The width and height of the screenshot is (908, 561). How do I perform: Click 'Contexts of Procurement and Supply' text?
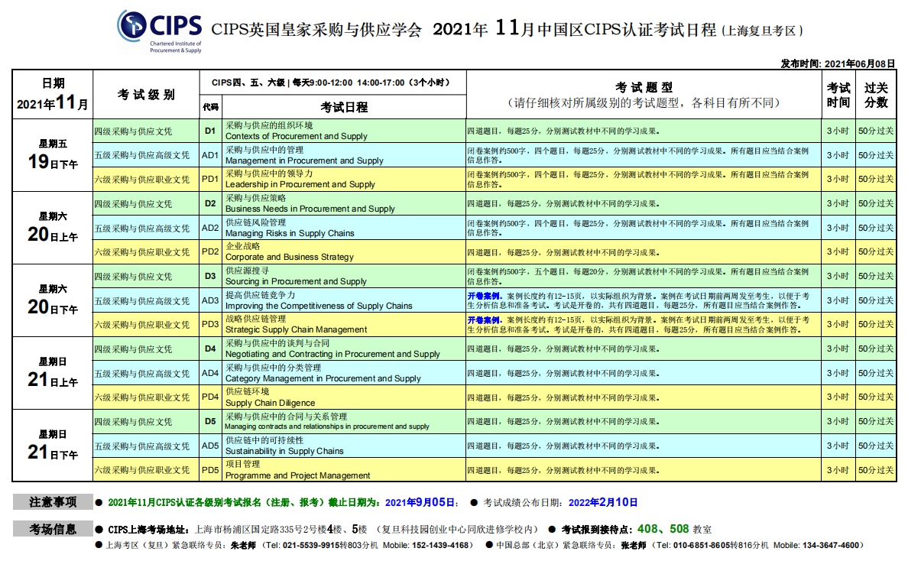296,137
